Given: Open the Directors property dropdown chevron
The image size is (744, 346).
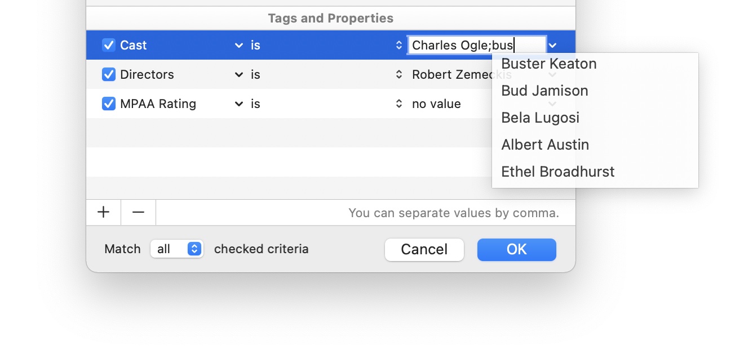Looking at the screenshot, I should point(238,74).
